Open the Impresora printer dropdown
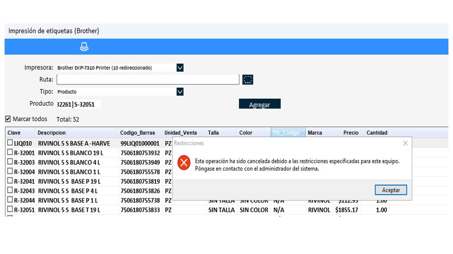Viewport: 453px width, 254px height. [180, 68]
